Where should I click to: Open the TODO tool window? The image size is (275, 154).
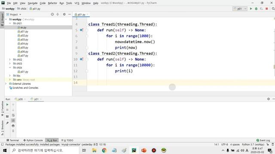pyautogui.click(x=67, y=140)
